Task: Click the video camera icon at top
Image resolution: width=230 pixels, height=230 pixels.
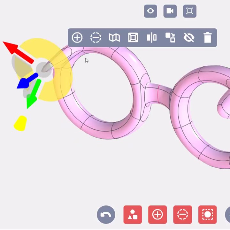Action: click(170, 11)
